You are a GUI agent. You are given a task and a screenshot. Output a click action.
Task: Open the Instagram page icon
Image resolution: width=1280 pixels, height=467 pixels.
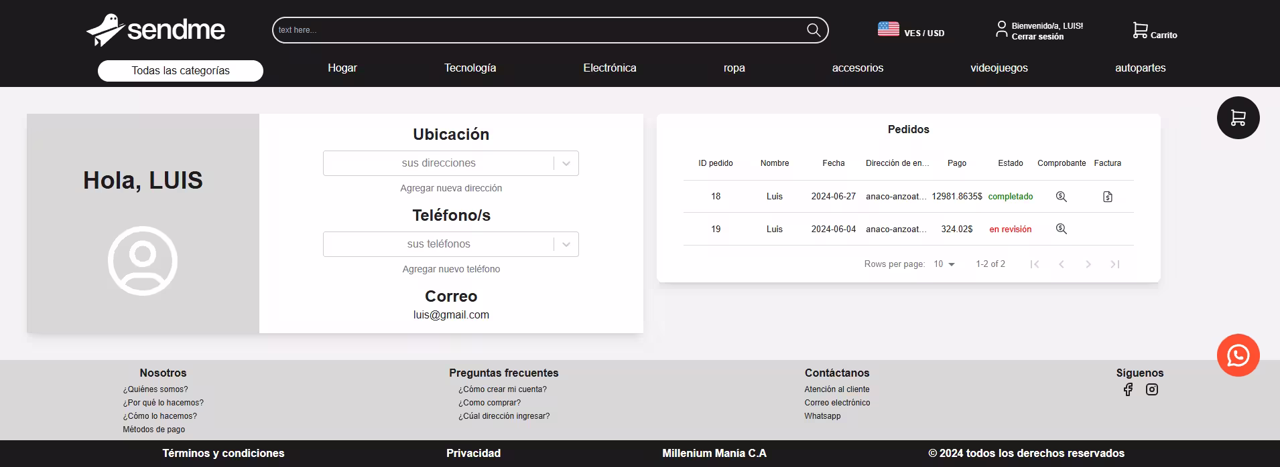pyautogui.click(x=1151, y=389)
